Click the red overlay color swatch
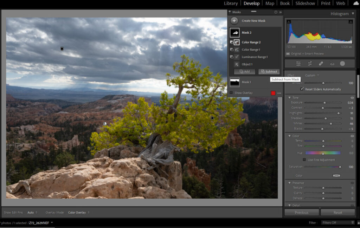Viewport: 360px width, 228px height. click(273, 93)
